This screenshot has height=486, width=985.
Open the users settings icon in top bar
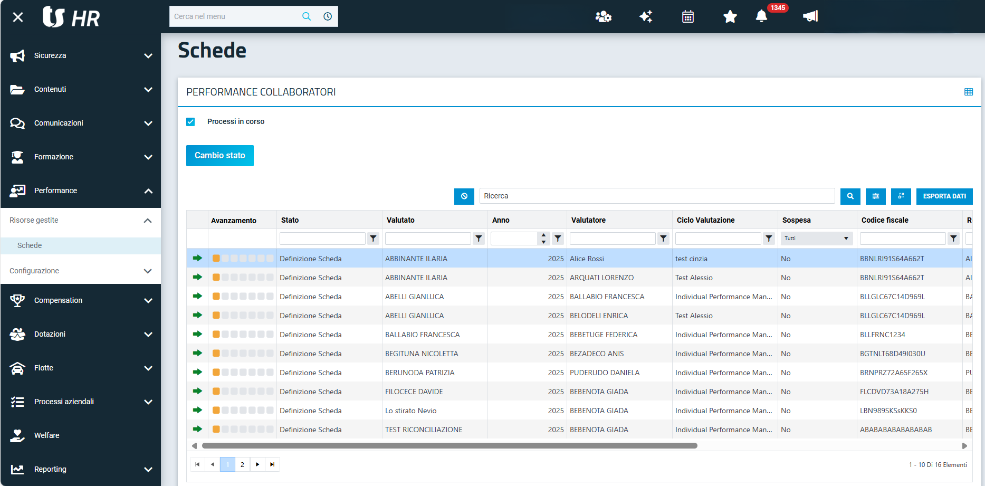click(x=603, y=17)
